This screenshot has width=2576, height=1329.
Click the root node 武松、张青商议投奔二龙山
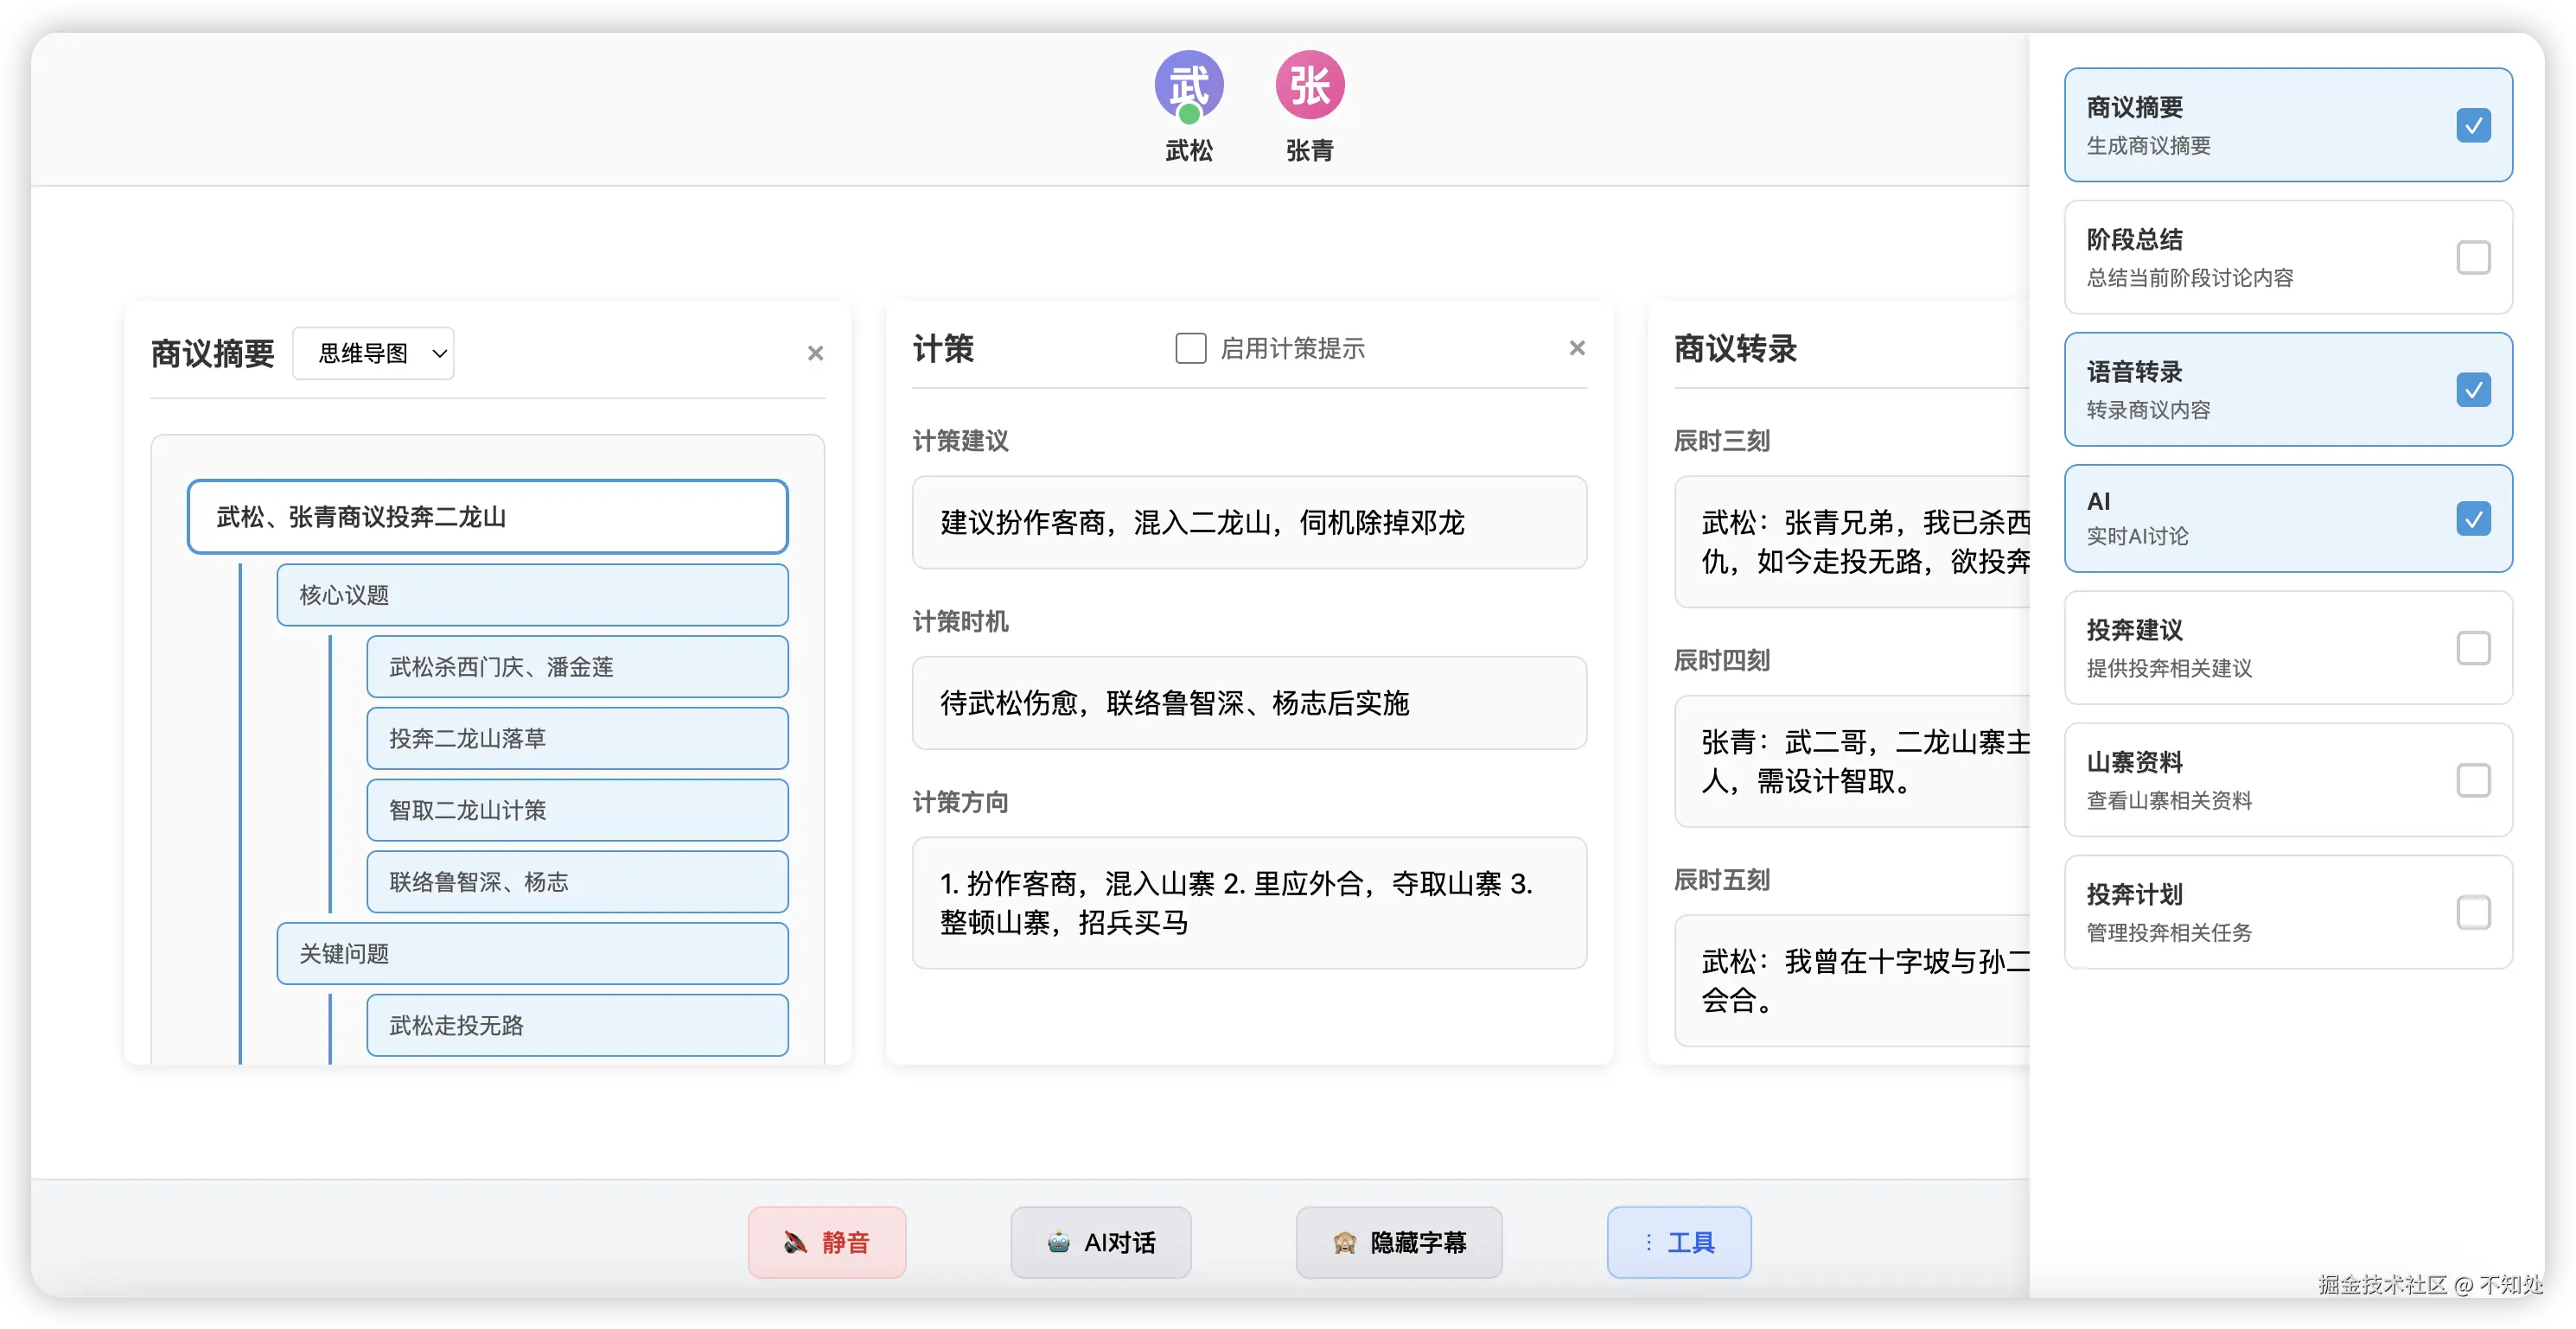pos(487,517)
